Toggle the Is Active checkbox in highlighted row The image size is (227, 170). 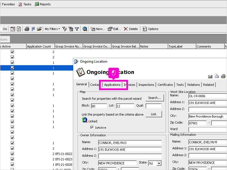[x=12, y=68]
